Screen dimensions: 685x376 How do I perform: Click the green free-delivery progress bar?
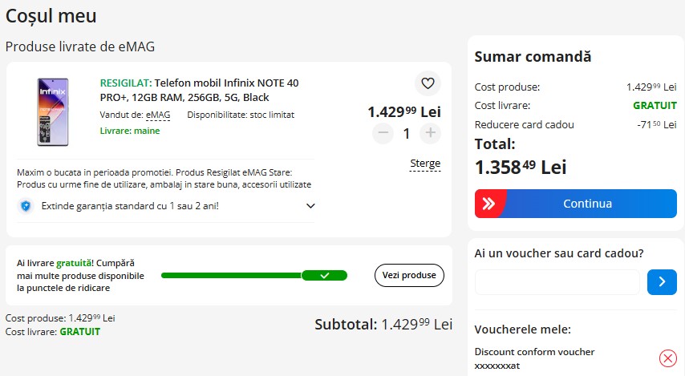pyautogui.click(x=254, y=276)
